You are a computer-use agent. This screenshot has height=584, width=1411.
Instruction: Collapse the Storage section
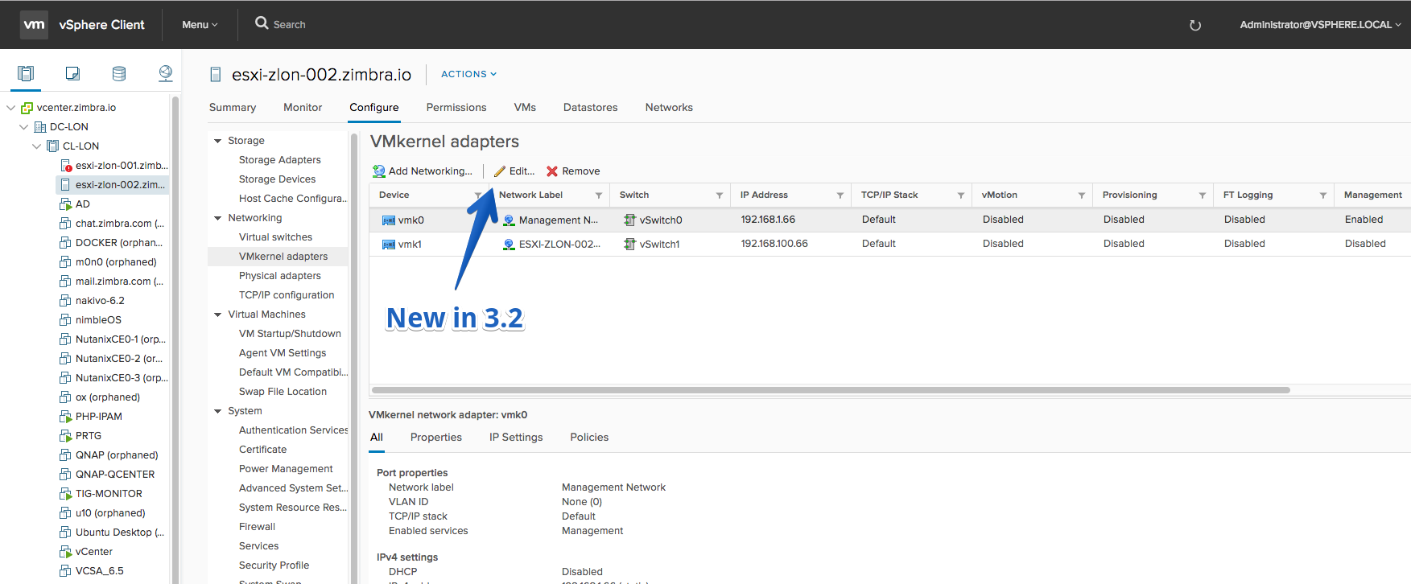217,141
